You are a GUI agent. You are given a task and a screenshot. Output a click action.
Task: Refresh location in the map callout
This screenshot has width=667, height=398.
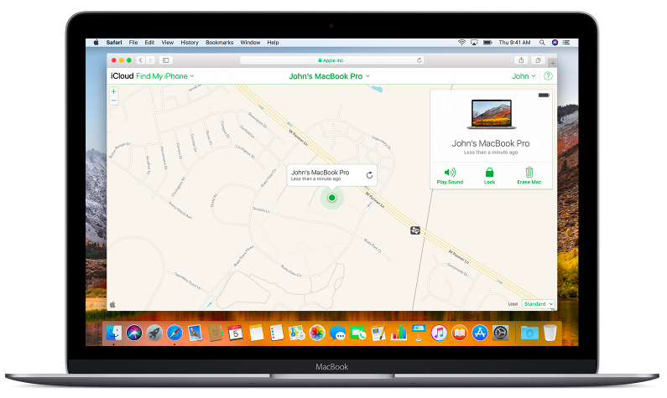tap(369, 175)
